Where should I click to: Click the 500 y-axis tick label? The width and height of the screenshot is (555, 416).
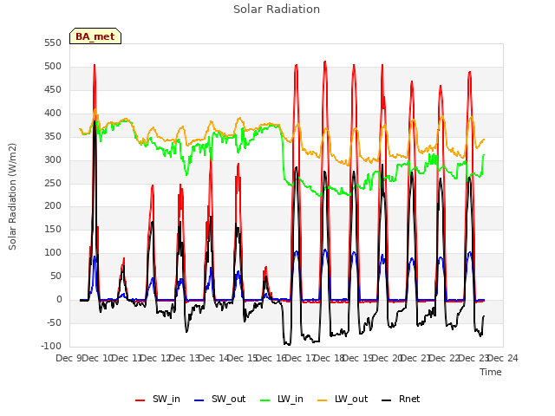click(x=53, y=66)
